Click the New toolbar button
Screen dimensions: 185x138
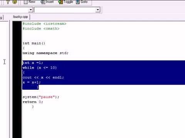coord(30,2)
